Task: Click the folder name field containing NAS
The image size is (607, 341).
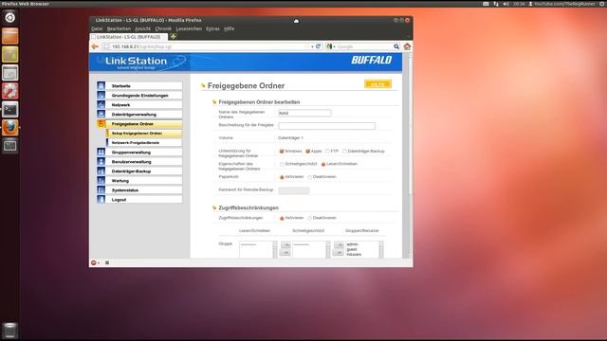Action: (x=304, y=113)
